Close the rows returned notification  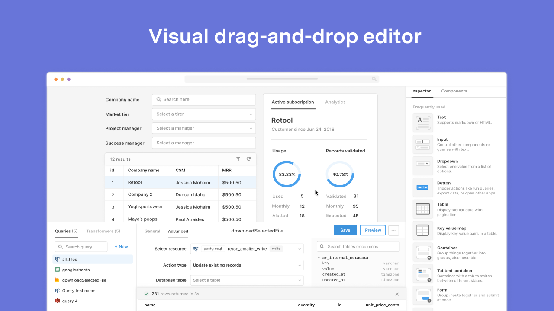pyautogui.click(x=397, y=294)
